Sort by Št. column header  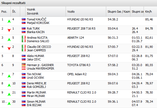[x=15, y=12]
